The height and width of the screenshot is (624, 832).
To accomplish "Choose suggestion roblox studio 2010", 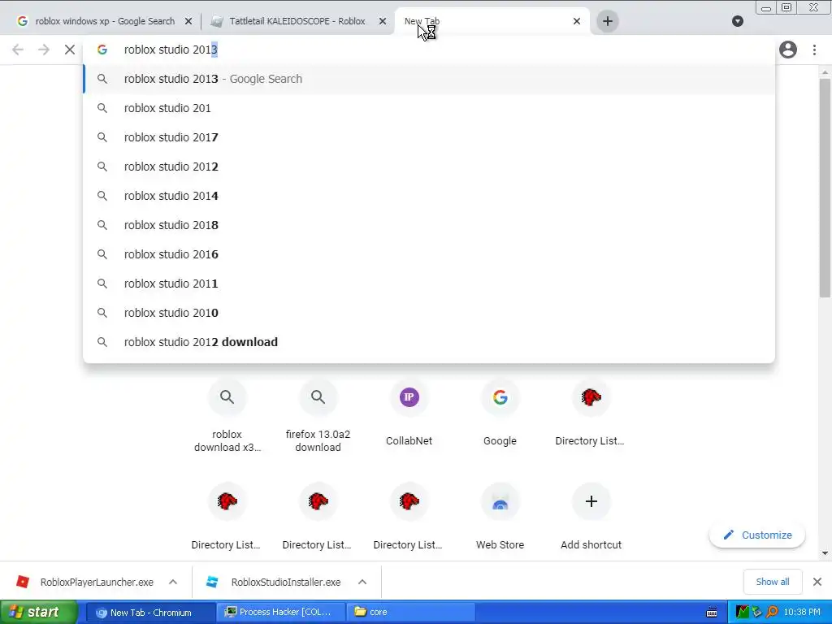I will click(x=429, y=313).
